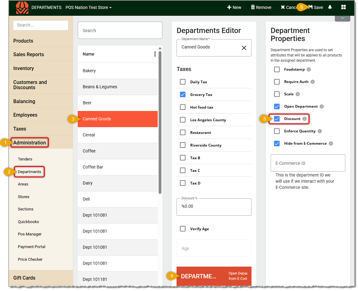Open Sales Reports in sidebar
Viewport: 358px width, 291px height.
(41, 54)
